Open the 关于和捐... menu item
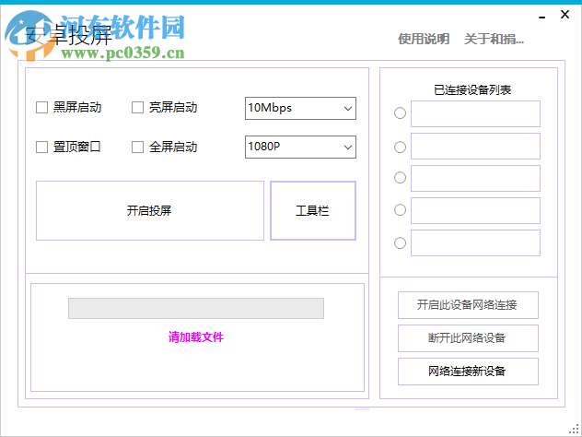Image resolution: width=582 pixels, height=437 pixels. point(494,39)
